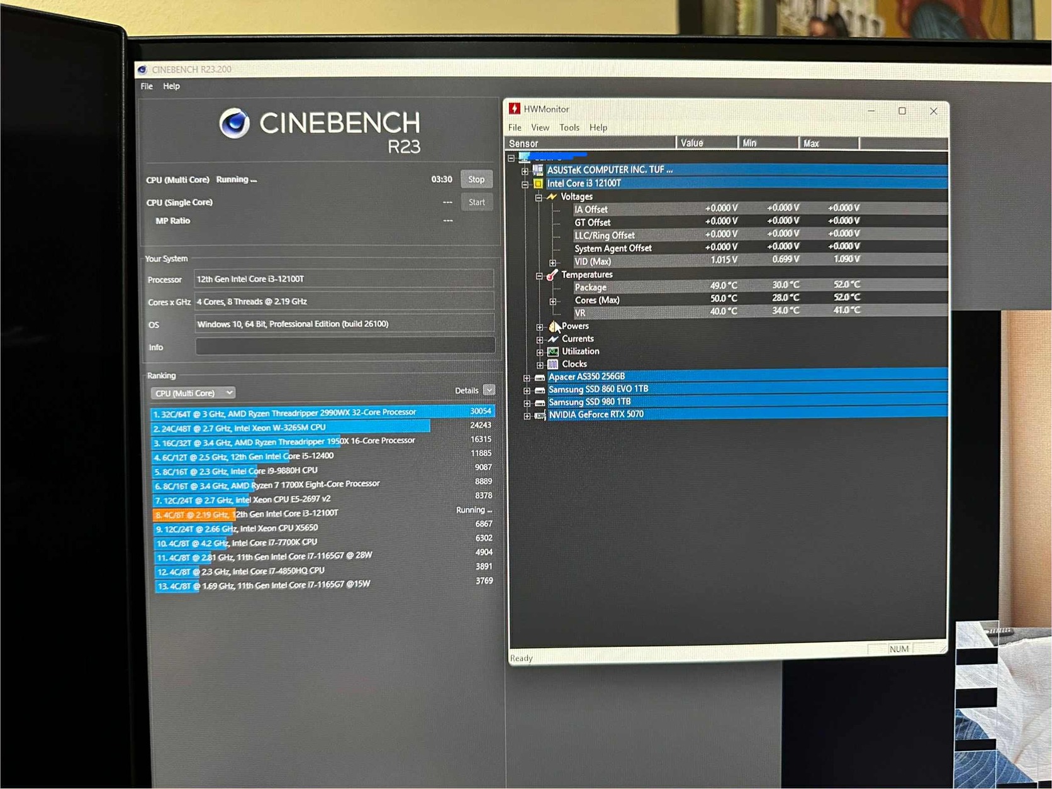Expand the ASUSTeK COMPUTER INC. TUF node

pos(525,171)
